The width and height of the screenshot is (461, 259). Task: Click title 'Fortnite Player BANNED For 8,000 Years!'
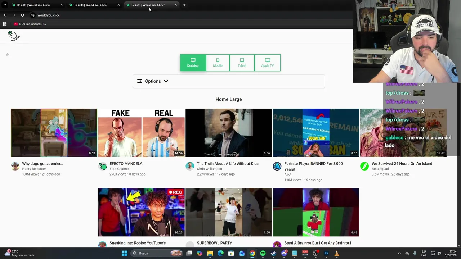pyautogui.click(x=313, y=167)
